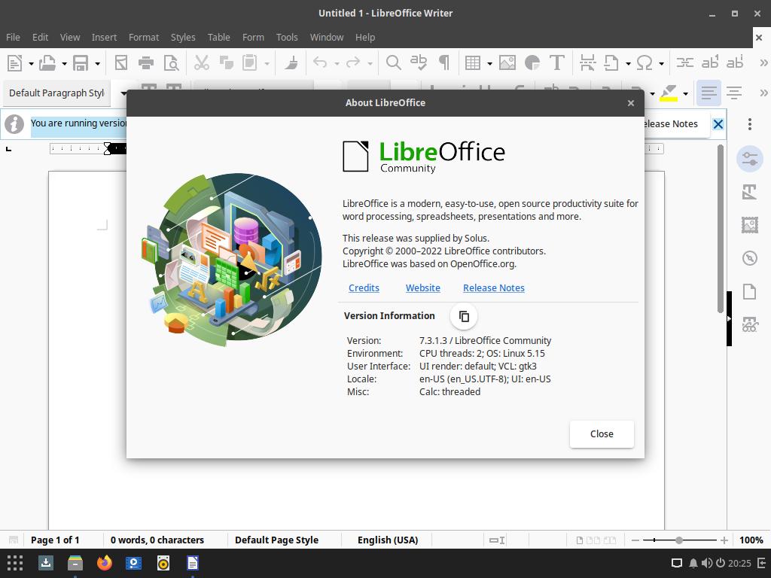Switch to book view in status bar
The image size is (771, 578).
pos(610,540)
